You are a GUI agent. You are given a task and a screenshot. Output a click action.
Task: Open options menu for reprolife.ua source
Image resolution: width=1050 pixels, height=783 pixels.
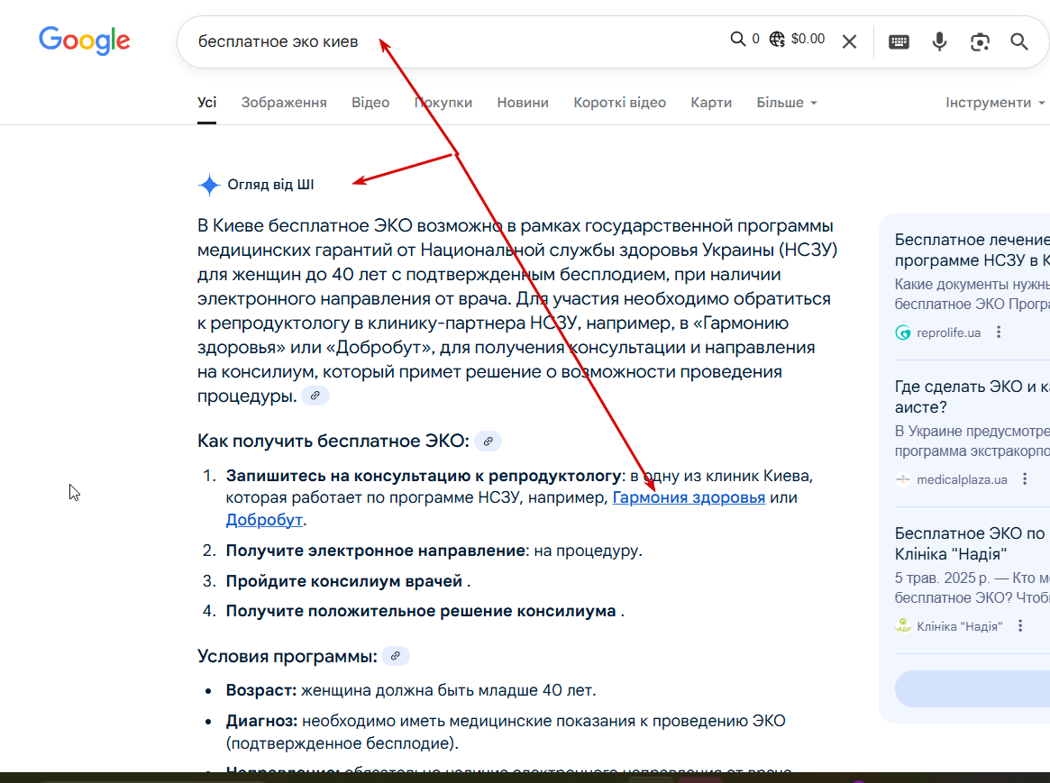[x=999, y=332]
